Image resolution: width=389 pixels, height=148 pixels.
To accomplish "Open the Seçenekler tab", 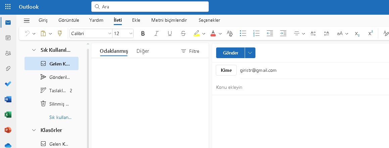I will click(209, 20).
